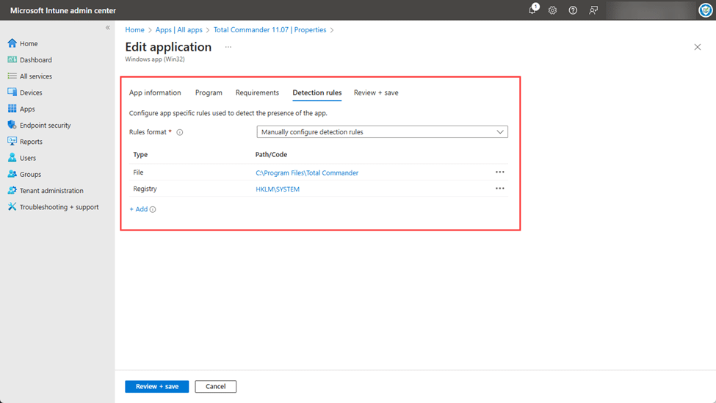Screen dimensions: 716x403
Task: Click the help question mark icon
Action: click(x=573, y=10)
